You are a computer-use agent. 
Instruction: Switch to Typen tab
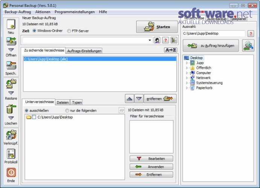[x=77, y=102]
